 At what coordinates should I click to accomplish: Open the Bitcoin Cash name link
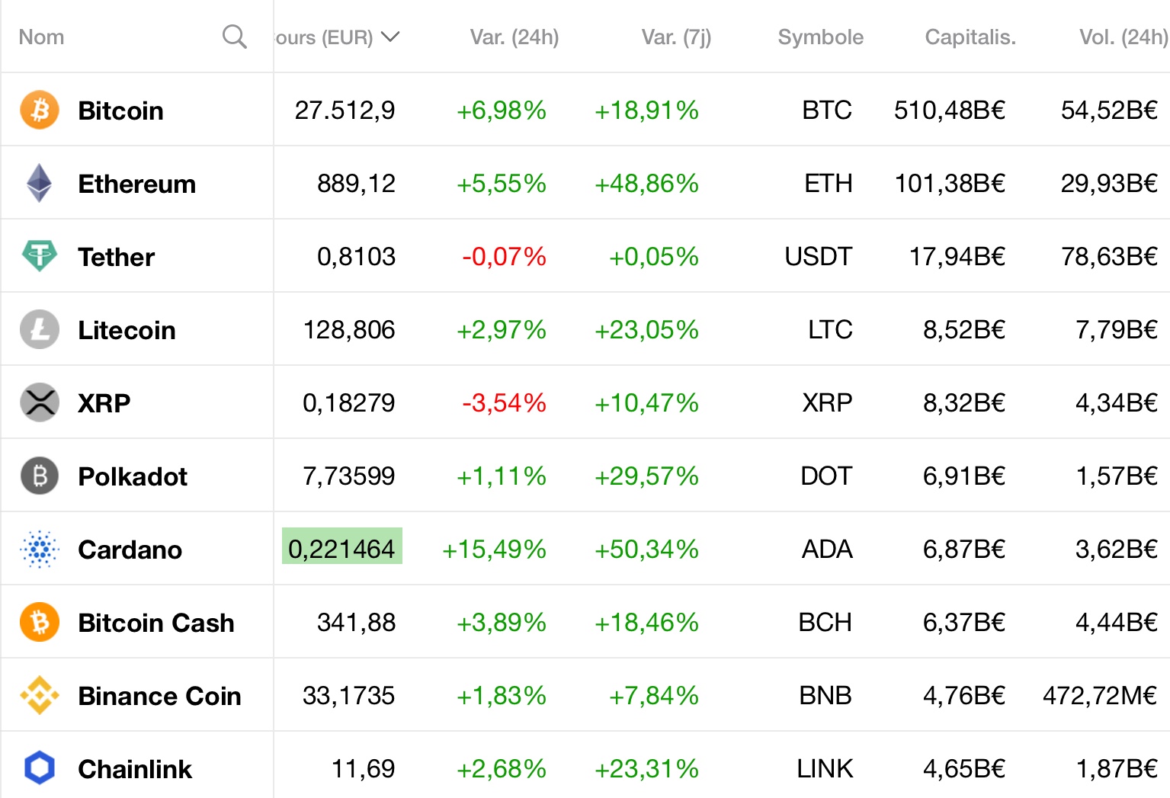click(156, 623)
